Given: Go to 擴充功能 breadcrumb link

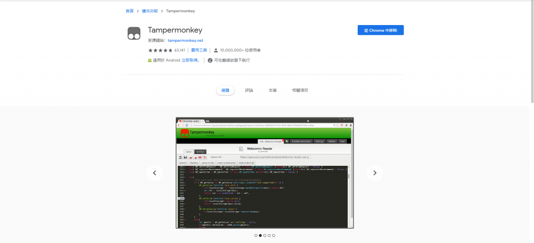Looking at the screenshot, I should 150,11.
